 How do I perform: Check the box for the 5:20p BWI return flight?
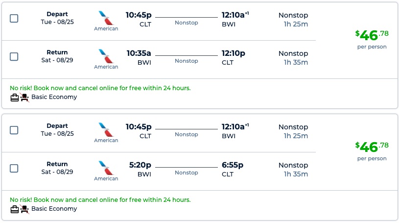[14, 168]
